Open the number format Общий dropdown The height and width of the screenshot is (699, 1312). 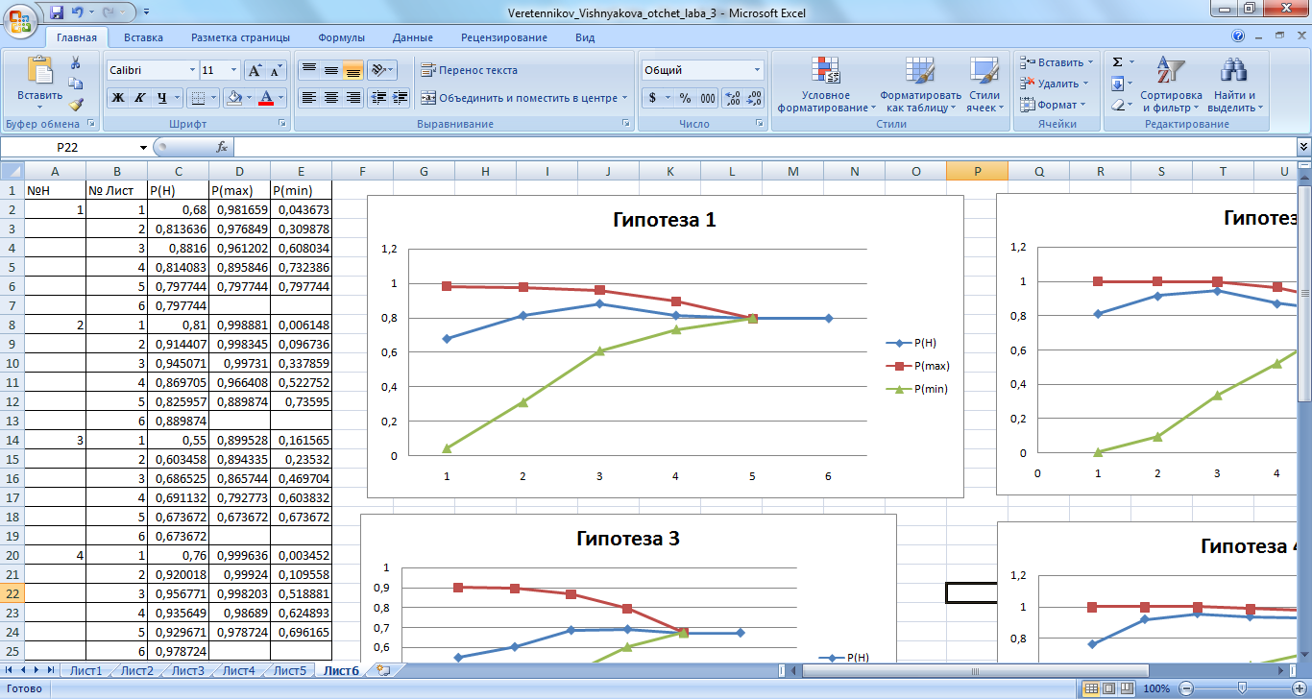coord(757,70)
